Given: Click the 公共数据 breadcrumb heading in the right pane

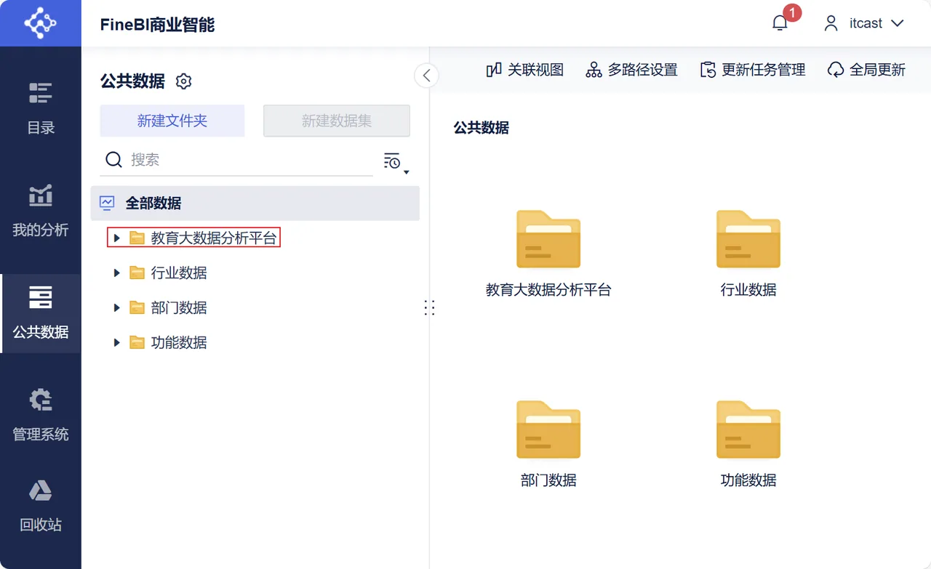Looking at the screenshot, I should [x=482, y=128].
